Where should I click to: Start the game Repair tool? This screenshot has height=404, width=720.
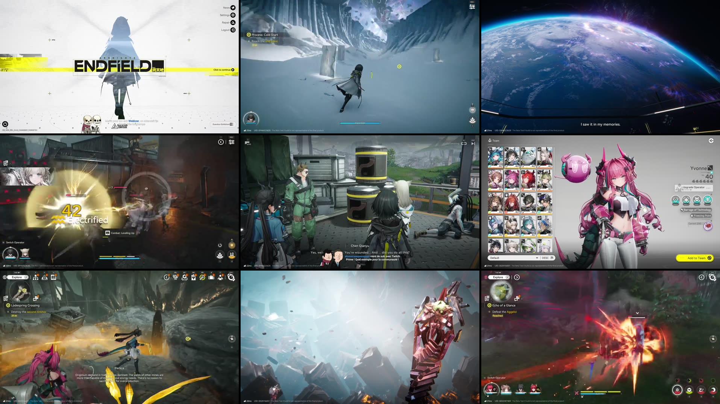click(x=232, y=22)
